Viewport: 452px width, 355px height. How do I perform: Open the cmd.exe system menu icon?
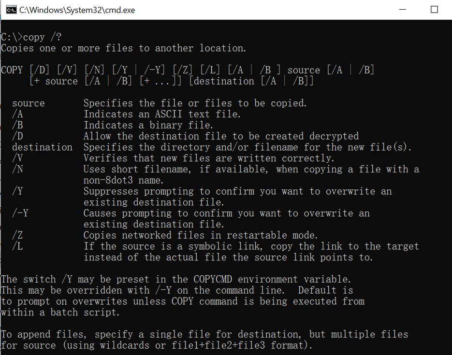click(x=11, y=10)
